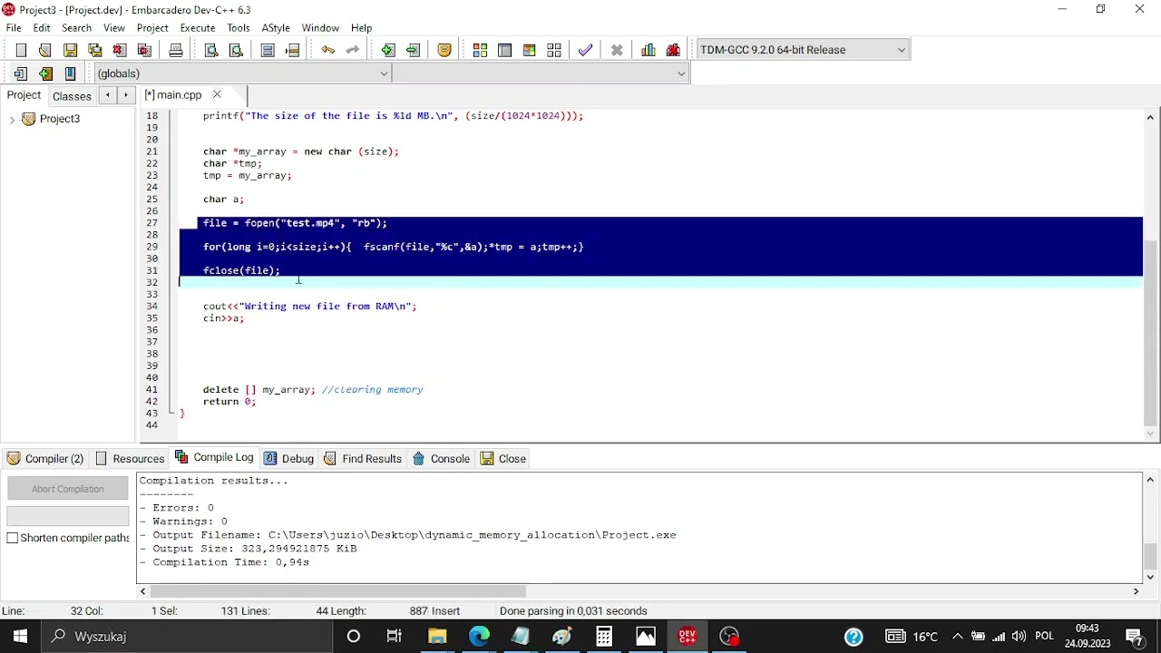The width and height of the screenshot is (1161, 653).
Task: Click the Print toolbar icon
Action: 176,50
